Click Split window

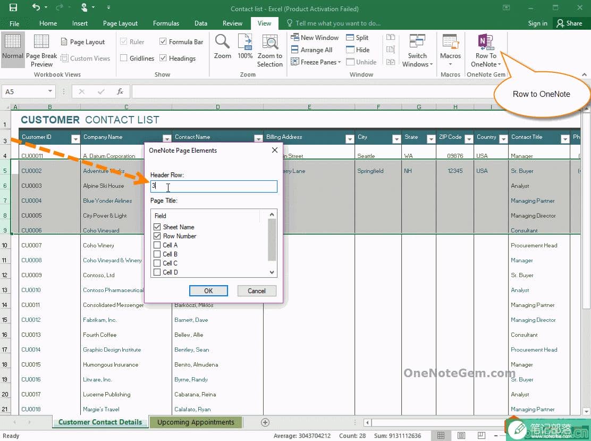pos(357,37)
